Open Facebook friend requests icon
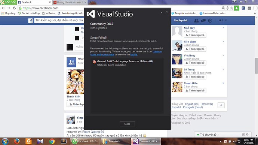The image size is (258, 145). 196,21
